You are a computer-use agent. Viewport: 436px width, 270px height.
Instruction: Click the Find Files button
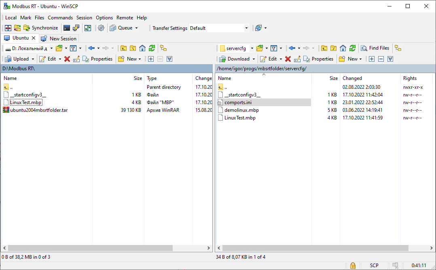[375, 48]
